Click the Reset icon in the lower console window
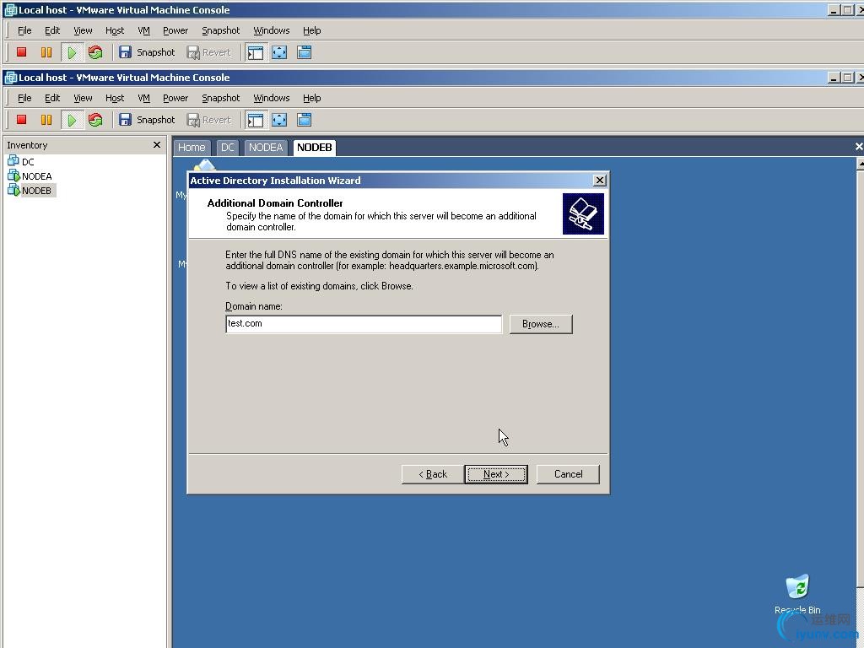The height and width of the screenshot is (648, 864). click(95, 120)
